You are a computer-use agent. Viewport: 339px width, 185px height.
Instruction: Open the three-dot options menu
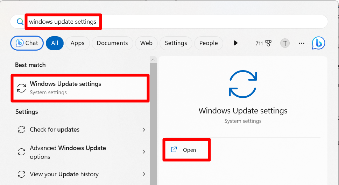point(301,43)
